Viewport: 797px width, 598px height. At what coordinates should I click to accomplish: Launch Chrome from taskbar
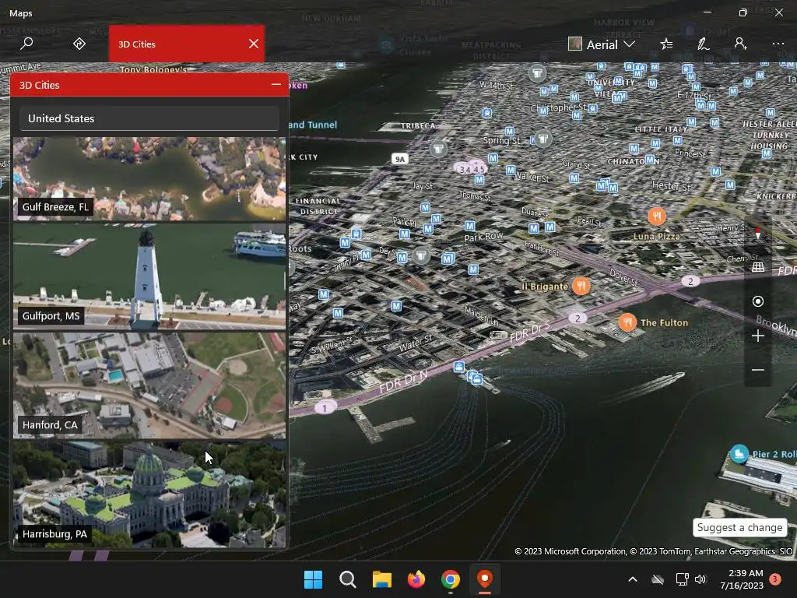(x=451, y=579)
